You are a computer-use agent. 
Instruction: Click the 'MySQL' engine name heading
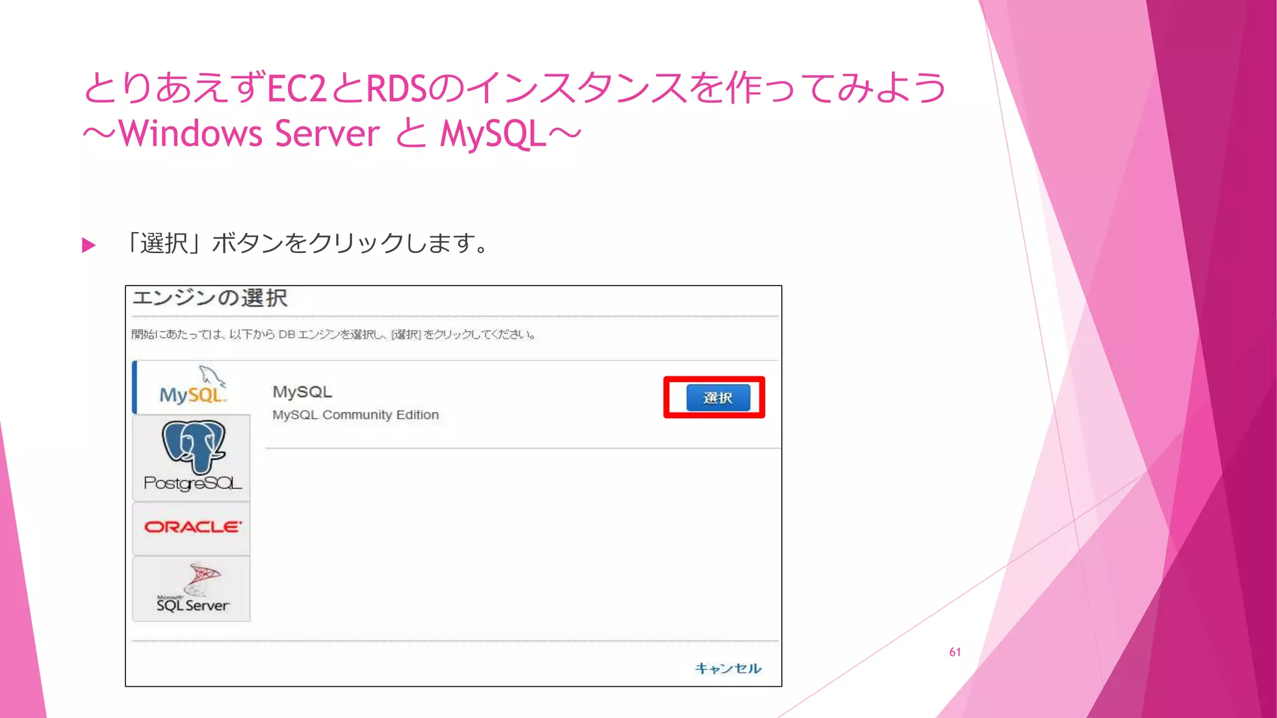[x=302, y=392]
